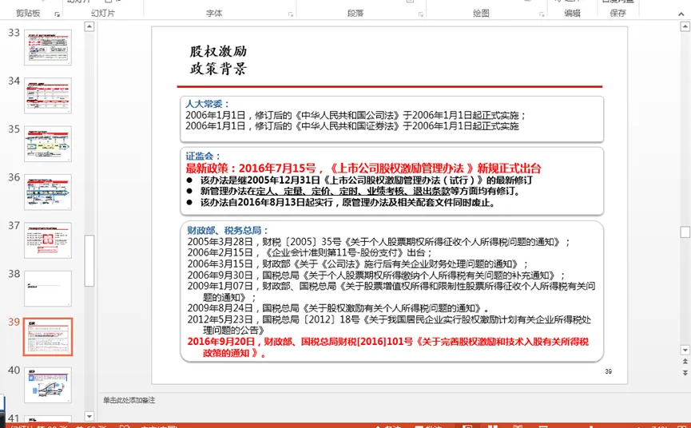Open the 剪贴板 group dialog launcher
Screen dimensions: 691x428
[x=57, y=14]
